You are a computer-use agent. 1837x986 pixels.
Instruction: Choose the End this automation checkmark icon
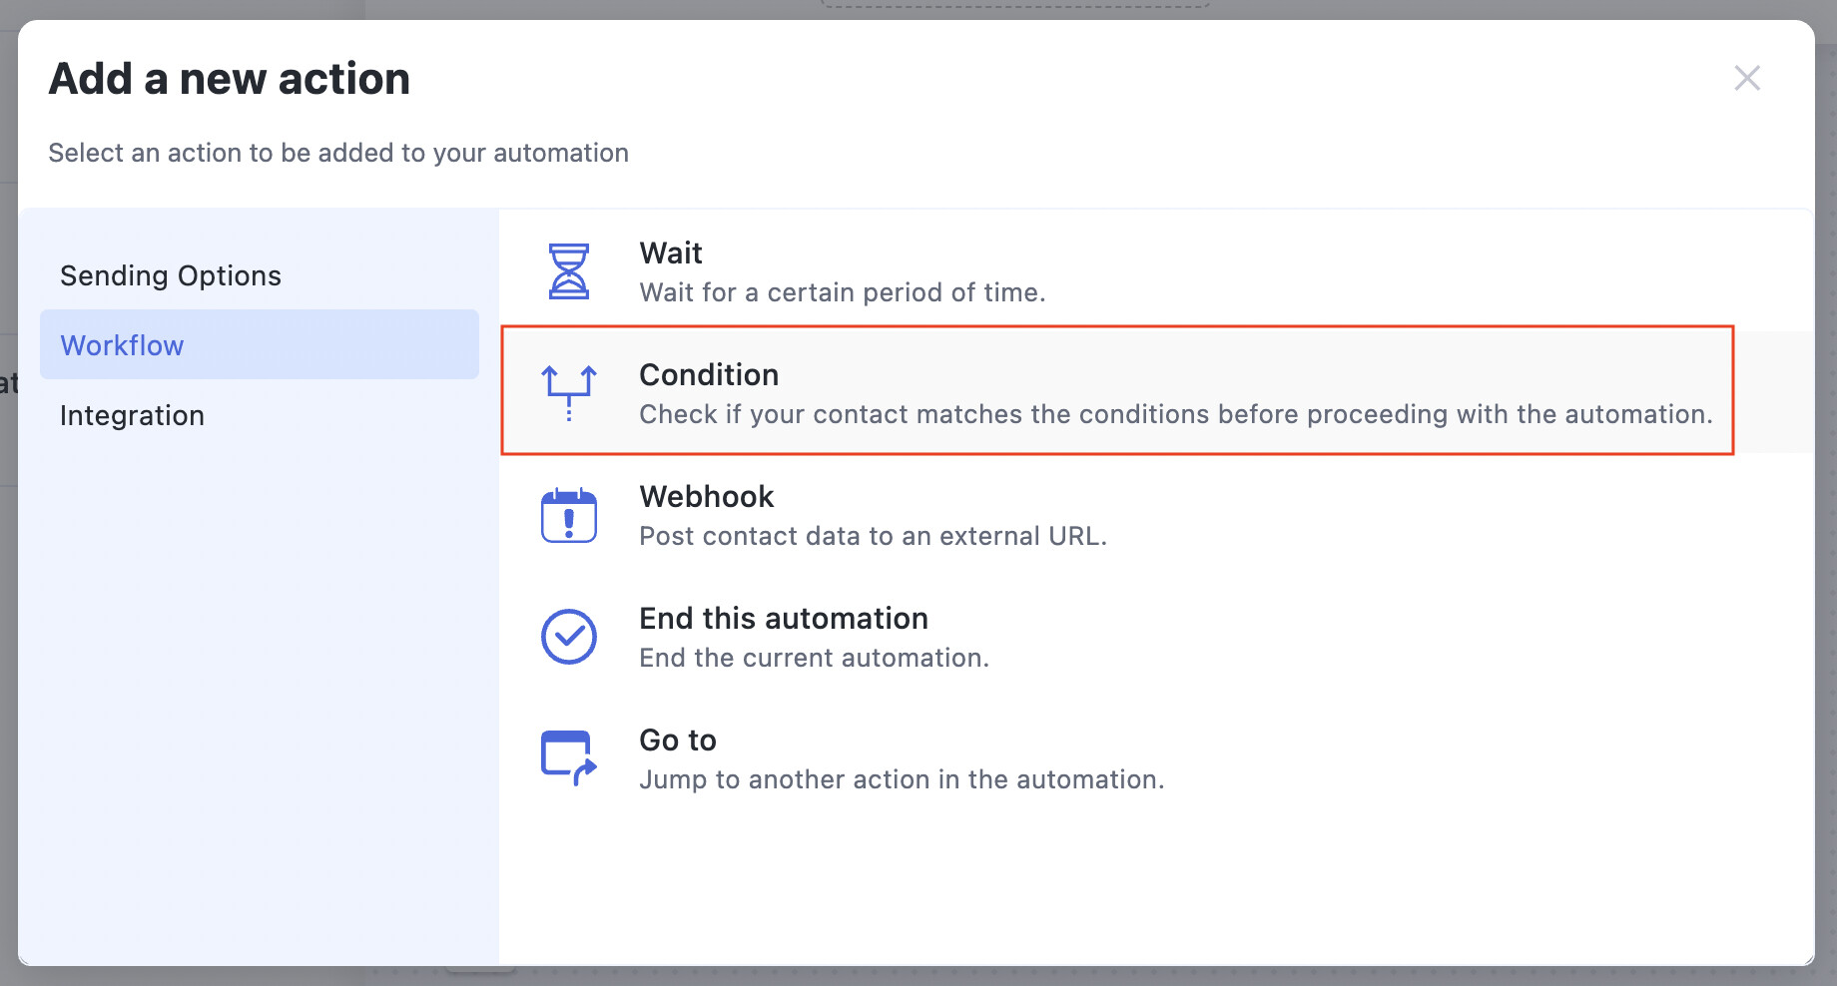pyautogui.click(x=569, y=637)
